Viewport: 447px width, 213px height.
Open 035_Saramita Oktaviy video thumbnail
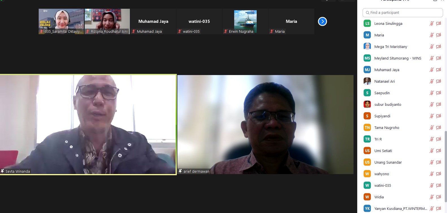click(61, 21)
